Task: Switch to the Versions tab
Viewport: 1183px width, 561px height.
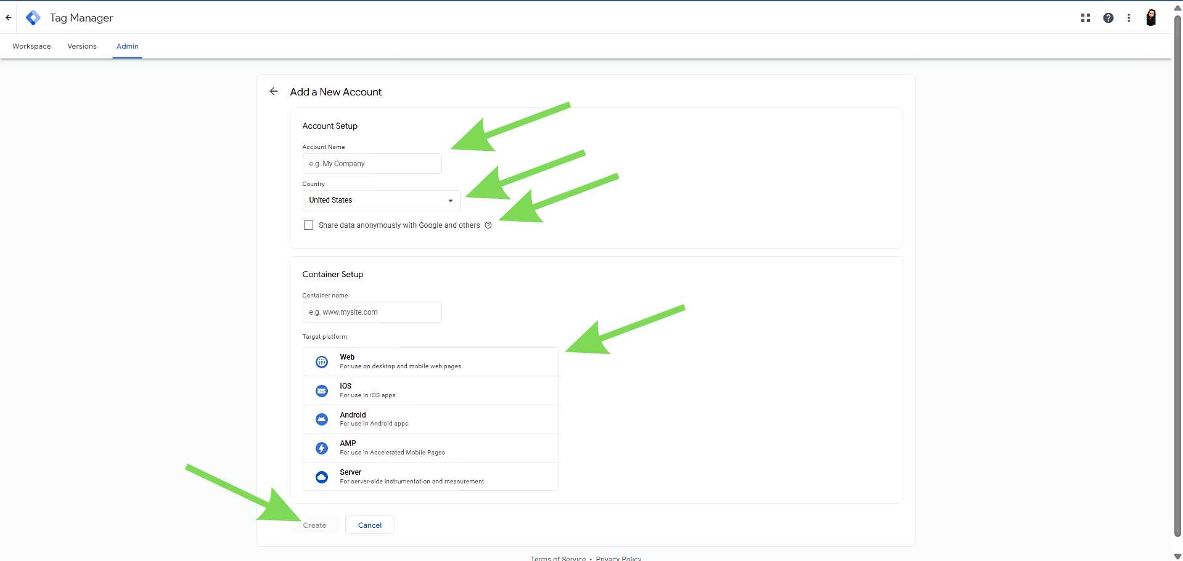Action: [x=82, y=46]
